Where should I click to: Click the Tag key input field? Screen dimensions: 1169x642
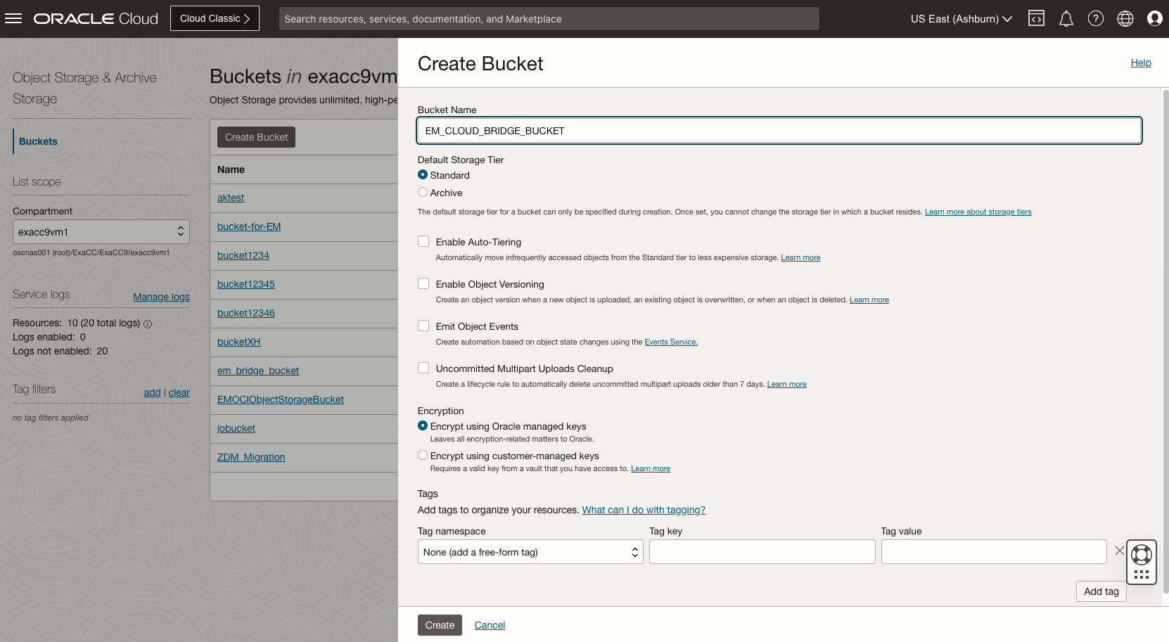click(x=762, y=552)
